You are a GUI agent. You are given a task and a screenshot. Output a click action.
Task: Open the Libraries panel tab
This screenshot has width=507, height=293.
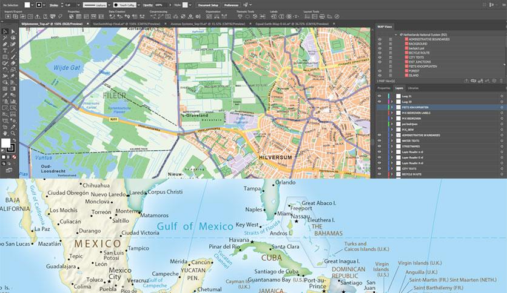[x=413, y=88]
